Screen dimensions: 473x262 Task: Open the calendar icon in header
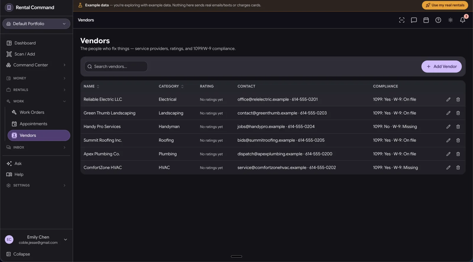[426, 20]
